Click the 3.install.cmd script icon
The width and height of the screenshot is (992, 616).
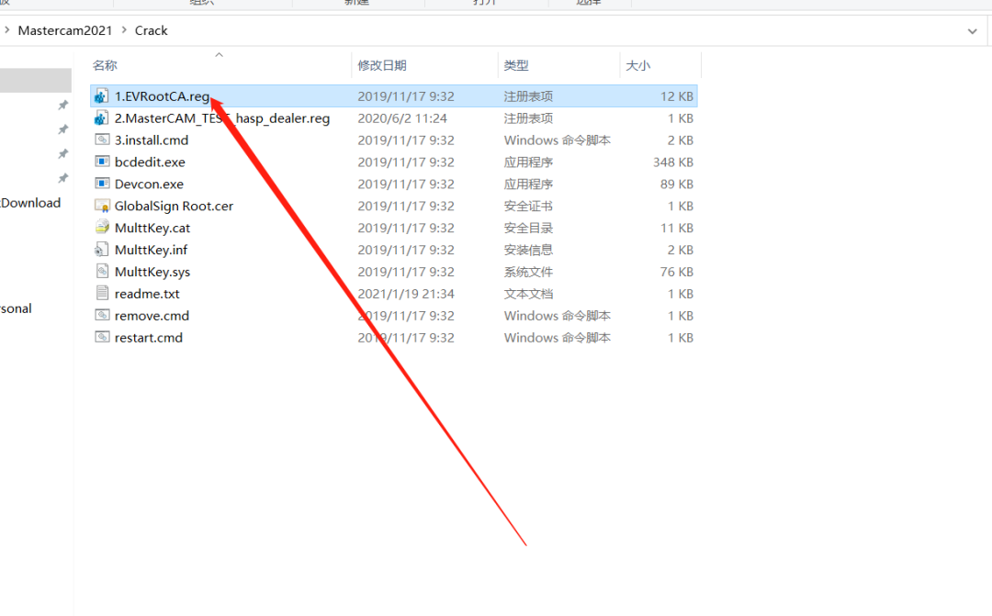click(x=101, y=140)
